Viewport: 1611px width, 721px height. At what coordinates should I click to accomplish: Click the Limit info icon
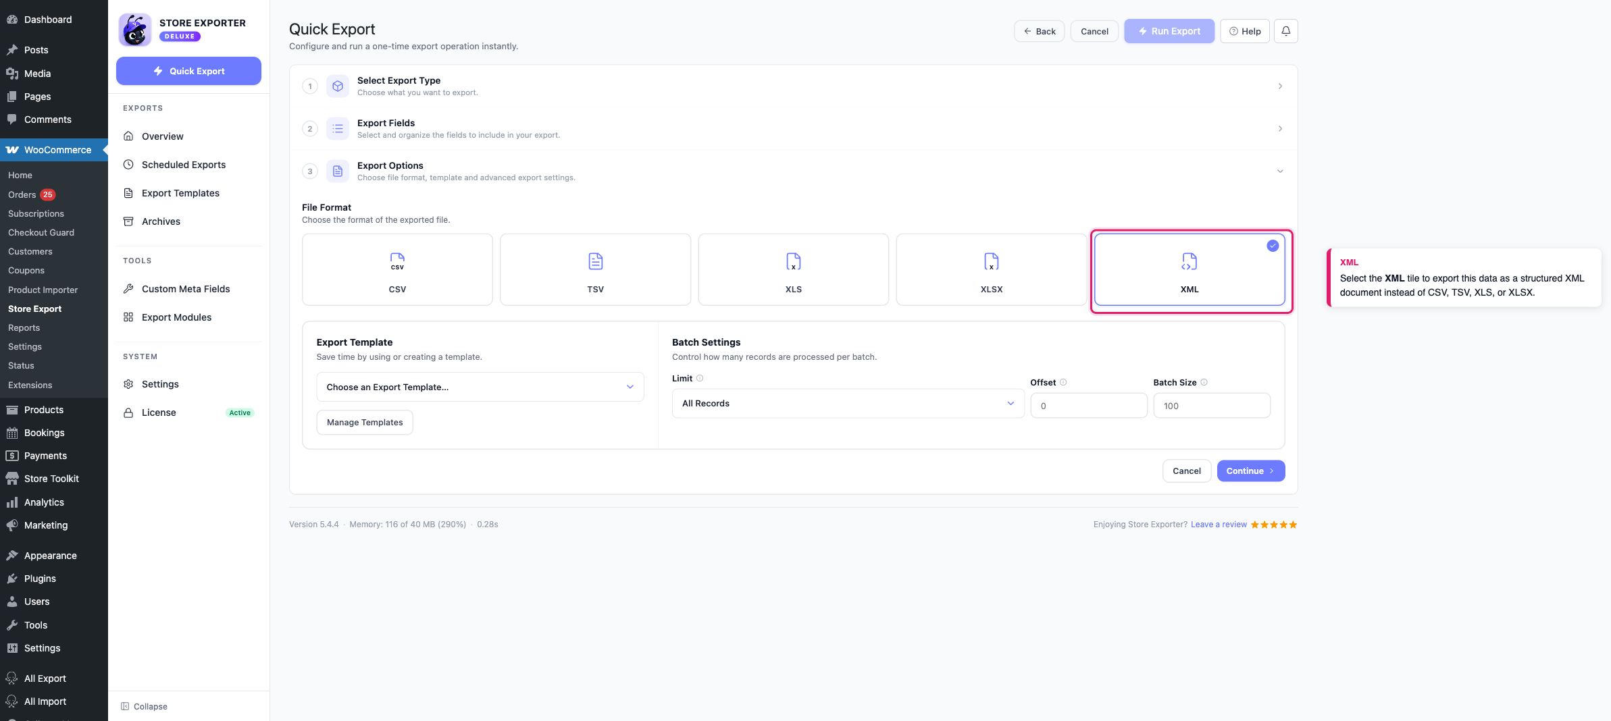[x=700, y=378]
